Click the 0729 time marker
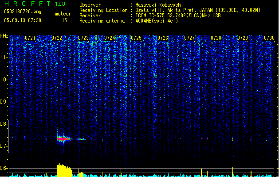Screen dimensions: 279x177 point(243,38)
